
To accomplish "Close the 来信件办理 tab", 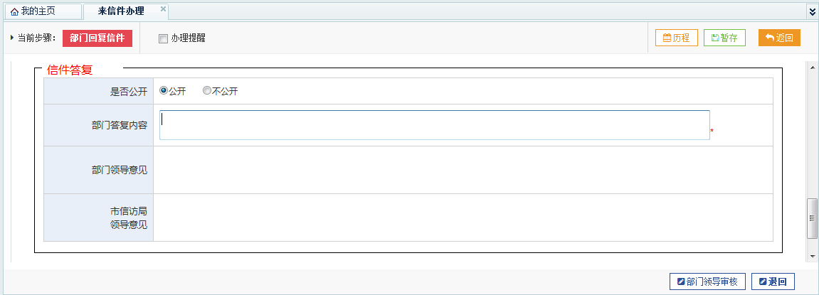I will (163, 9).
